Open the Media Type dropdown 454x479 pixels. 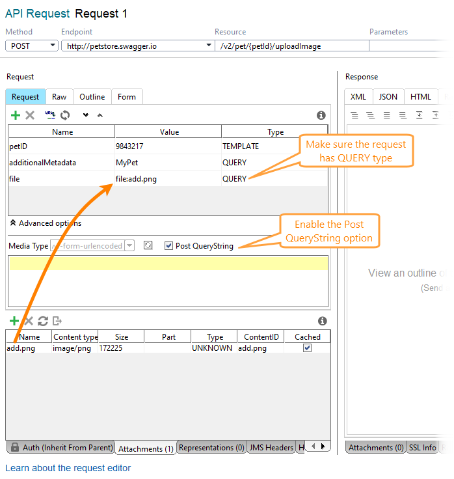130,245
